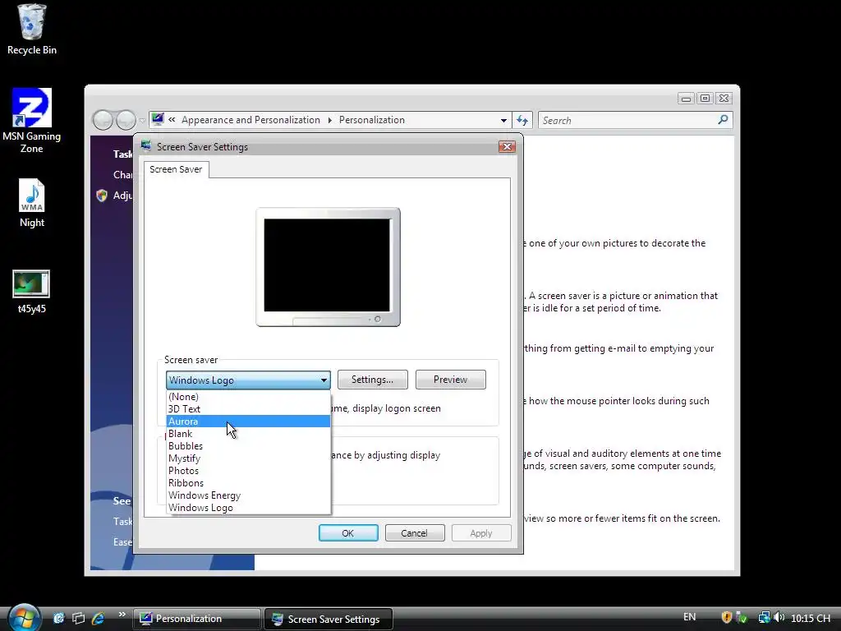
Task: Confirm with the OK button
Action: pos(348,532)
